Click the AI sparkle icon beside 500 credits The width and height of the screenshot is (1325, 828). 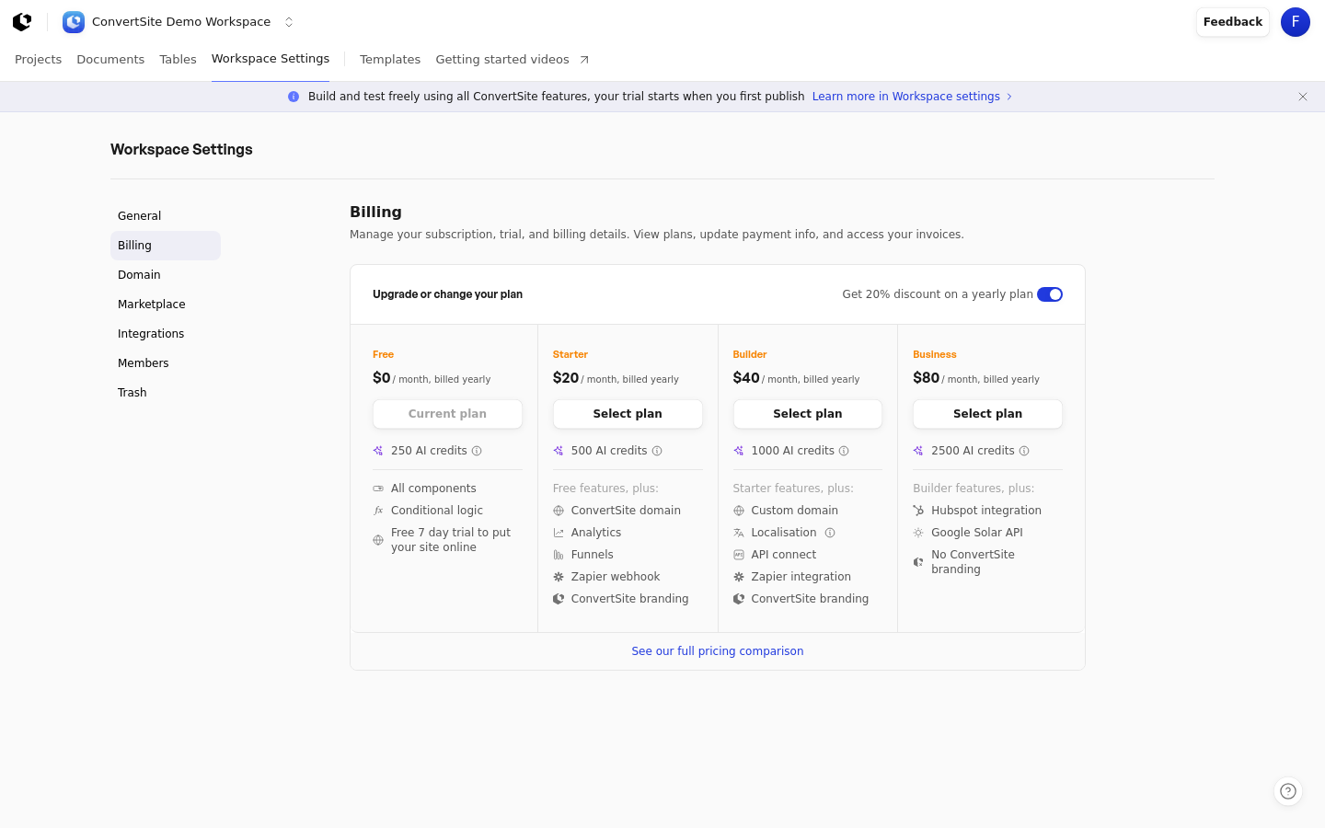pos(559,451)
